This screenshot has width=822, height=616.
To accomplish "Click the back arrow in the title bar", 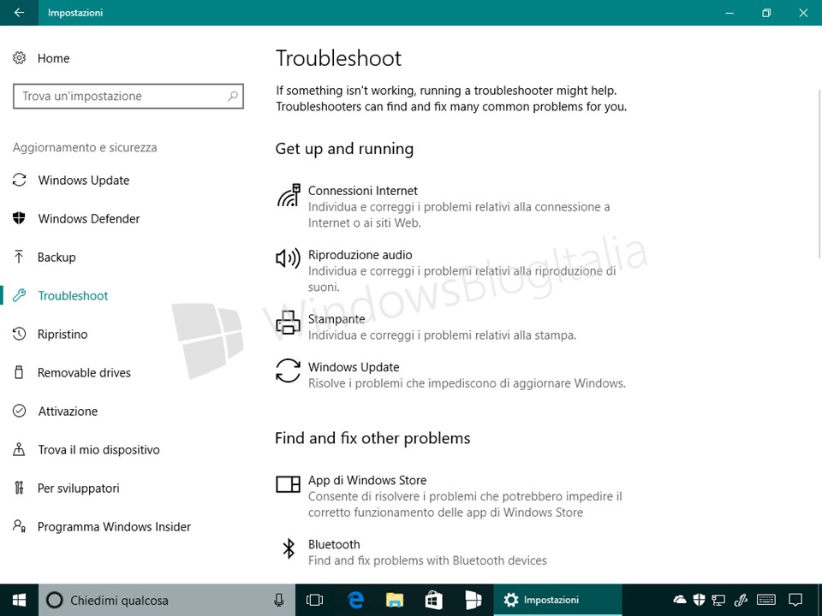I will 19,13.
